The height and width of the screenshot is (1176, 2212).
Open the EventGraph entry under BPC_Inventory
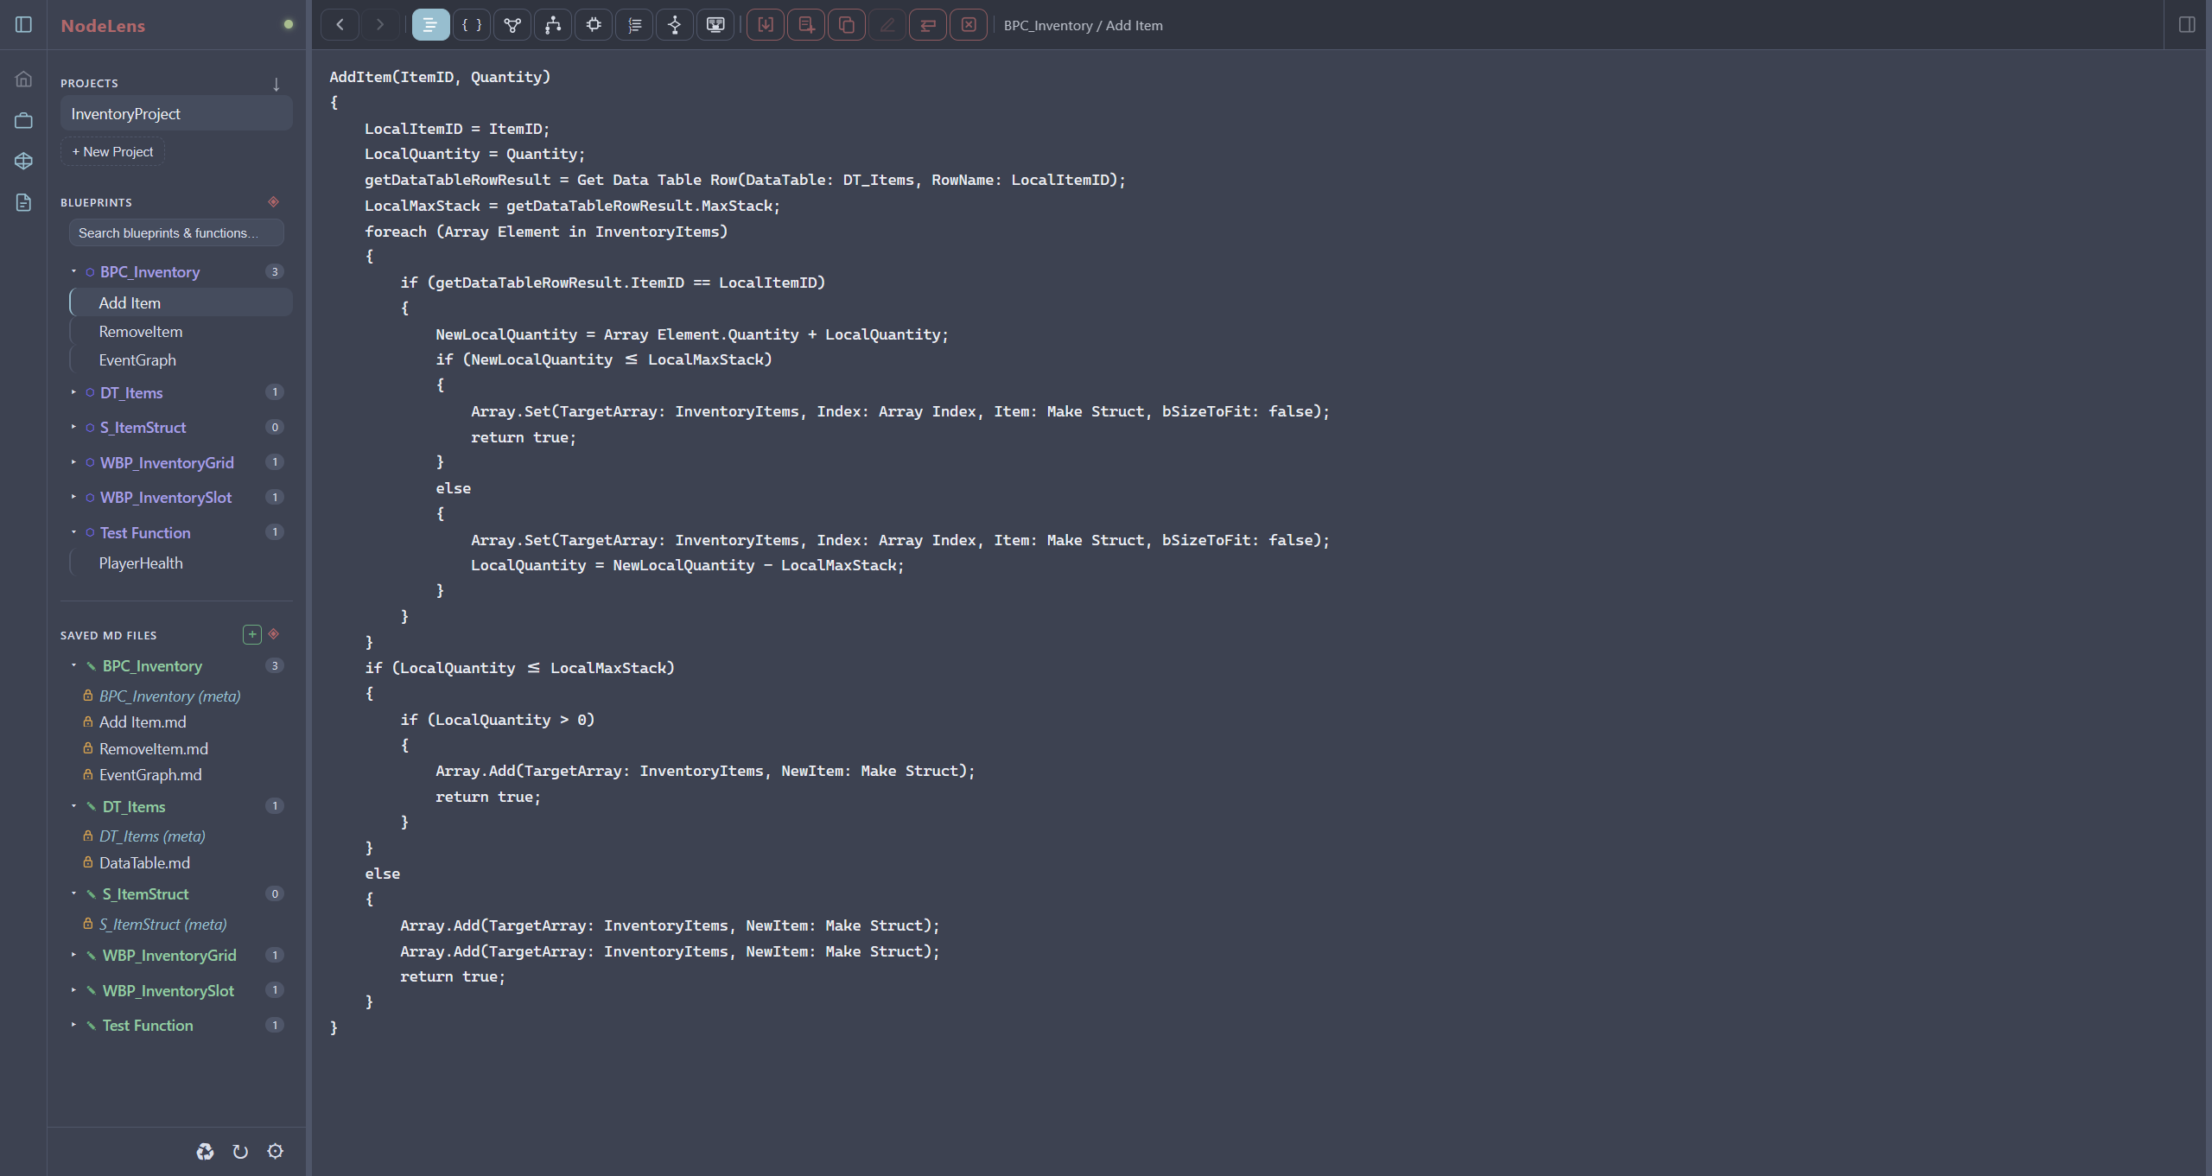pyautogui.click(x=181, y=360)
